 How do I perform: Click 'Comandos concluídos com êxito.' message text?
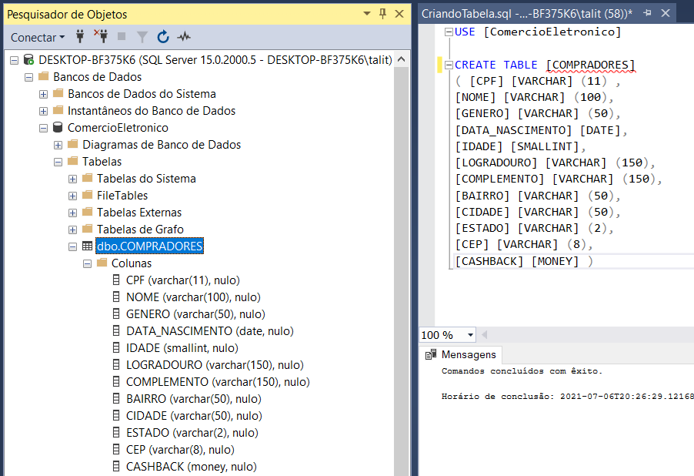coord(522,371)
